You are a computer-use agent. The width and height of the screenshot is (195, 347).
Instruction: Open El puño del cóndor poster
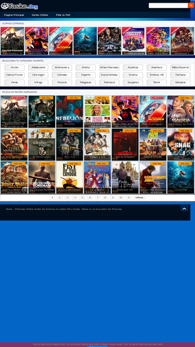[x=70, y=177]
